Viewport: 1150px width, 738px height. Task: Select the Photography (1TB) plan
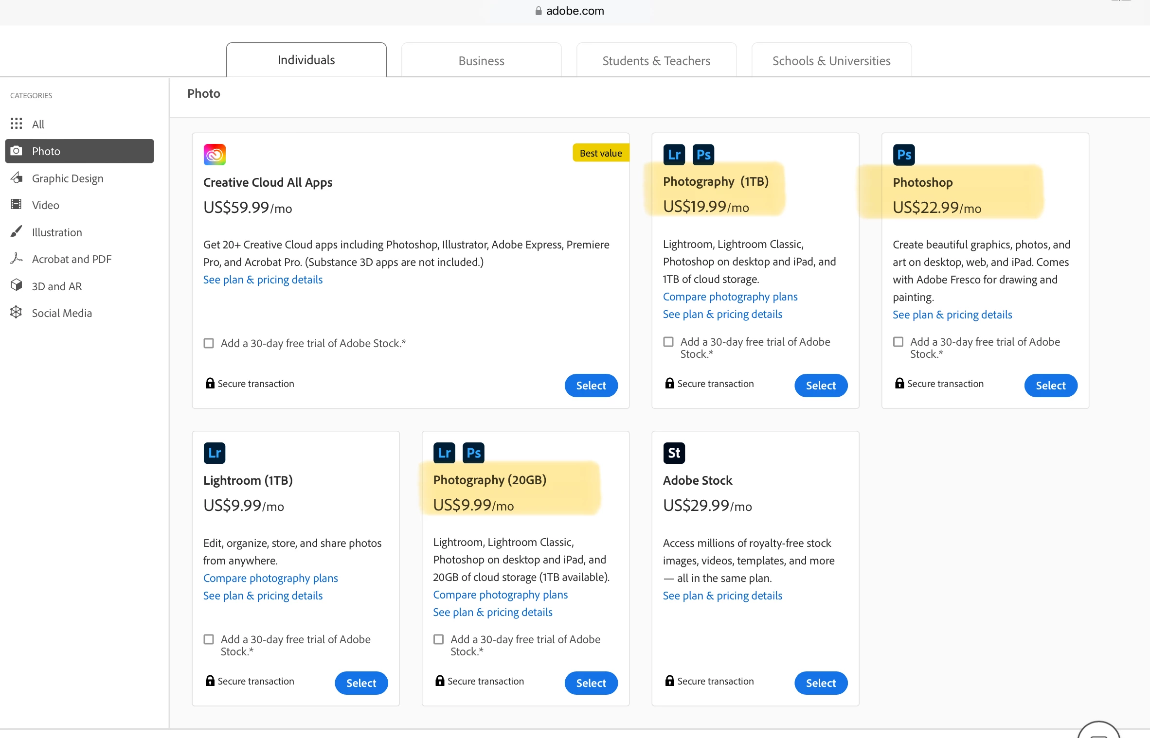[x=821, y=386]
